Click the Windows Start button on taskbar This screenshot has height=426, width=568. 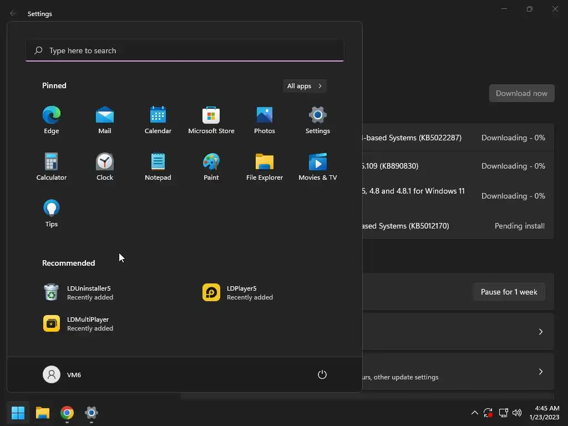(x=18, y=412)
